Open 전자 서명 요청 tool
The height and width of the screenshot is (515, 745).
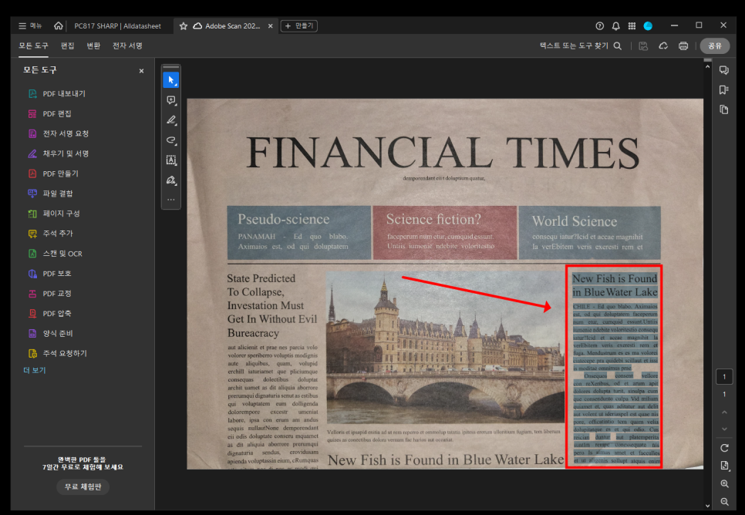tap(59, 133)
